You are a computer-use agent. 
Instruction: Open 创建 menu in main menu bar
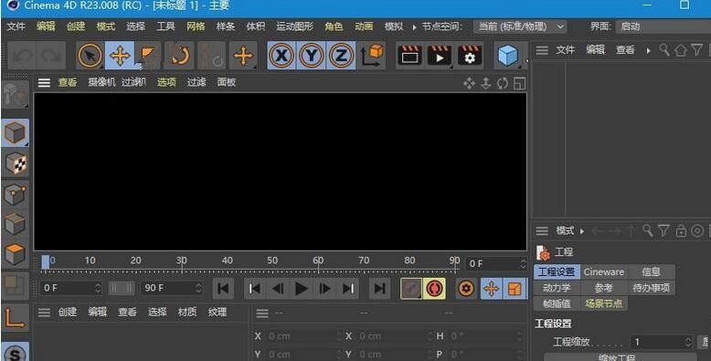(76, 27)
